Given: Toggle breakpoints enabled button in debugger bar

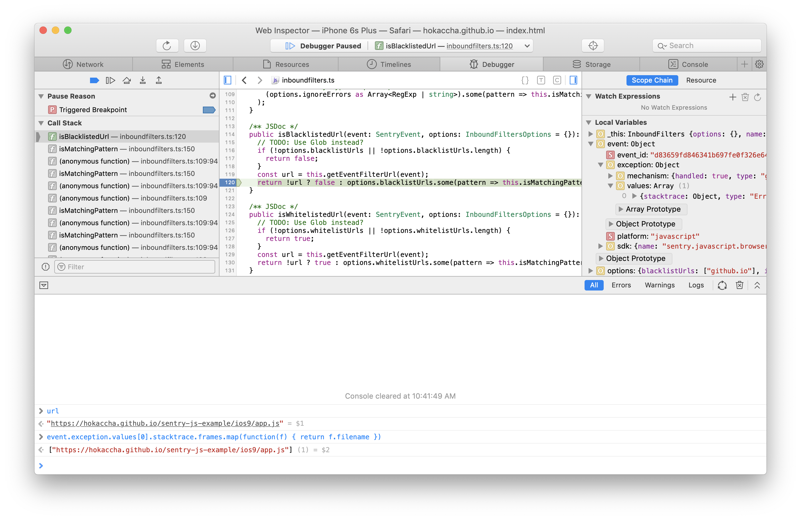Looking at the screenshot, I should coord(94,80).
